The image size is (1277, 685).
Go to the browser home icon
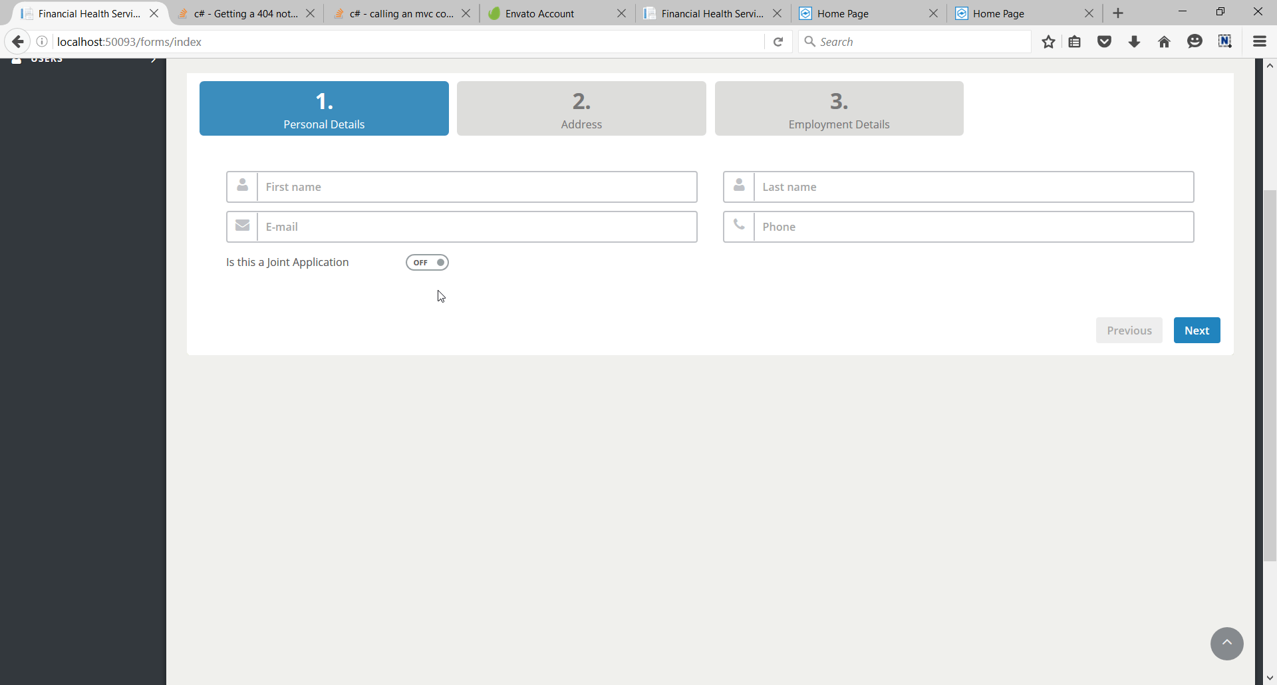coord(1164,42)
